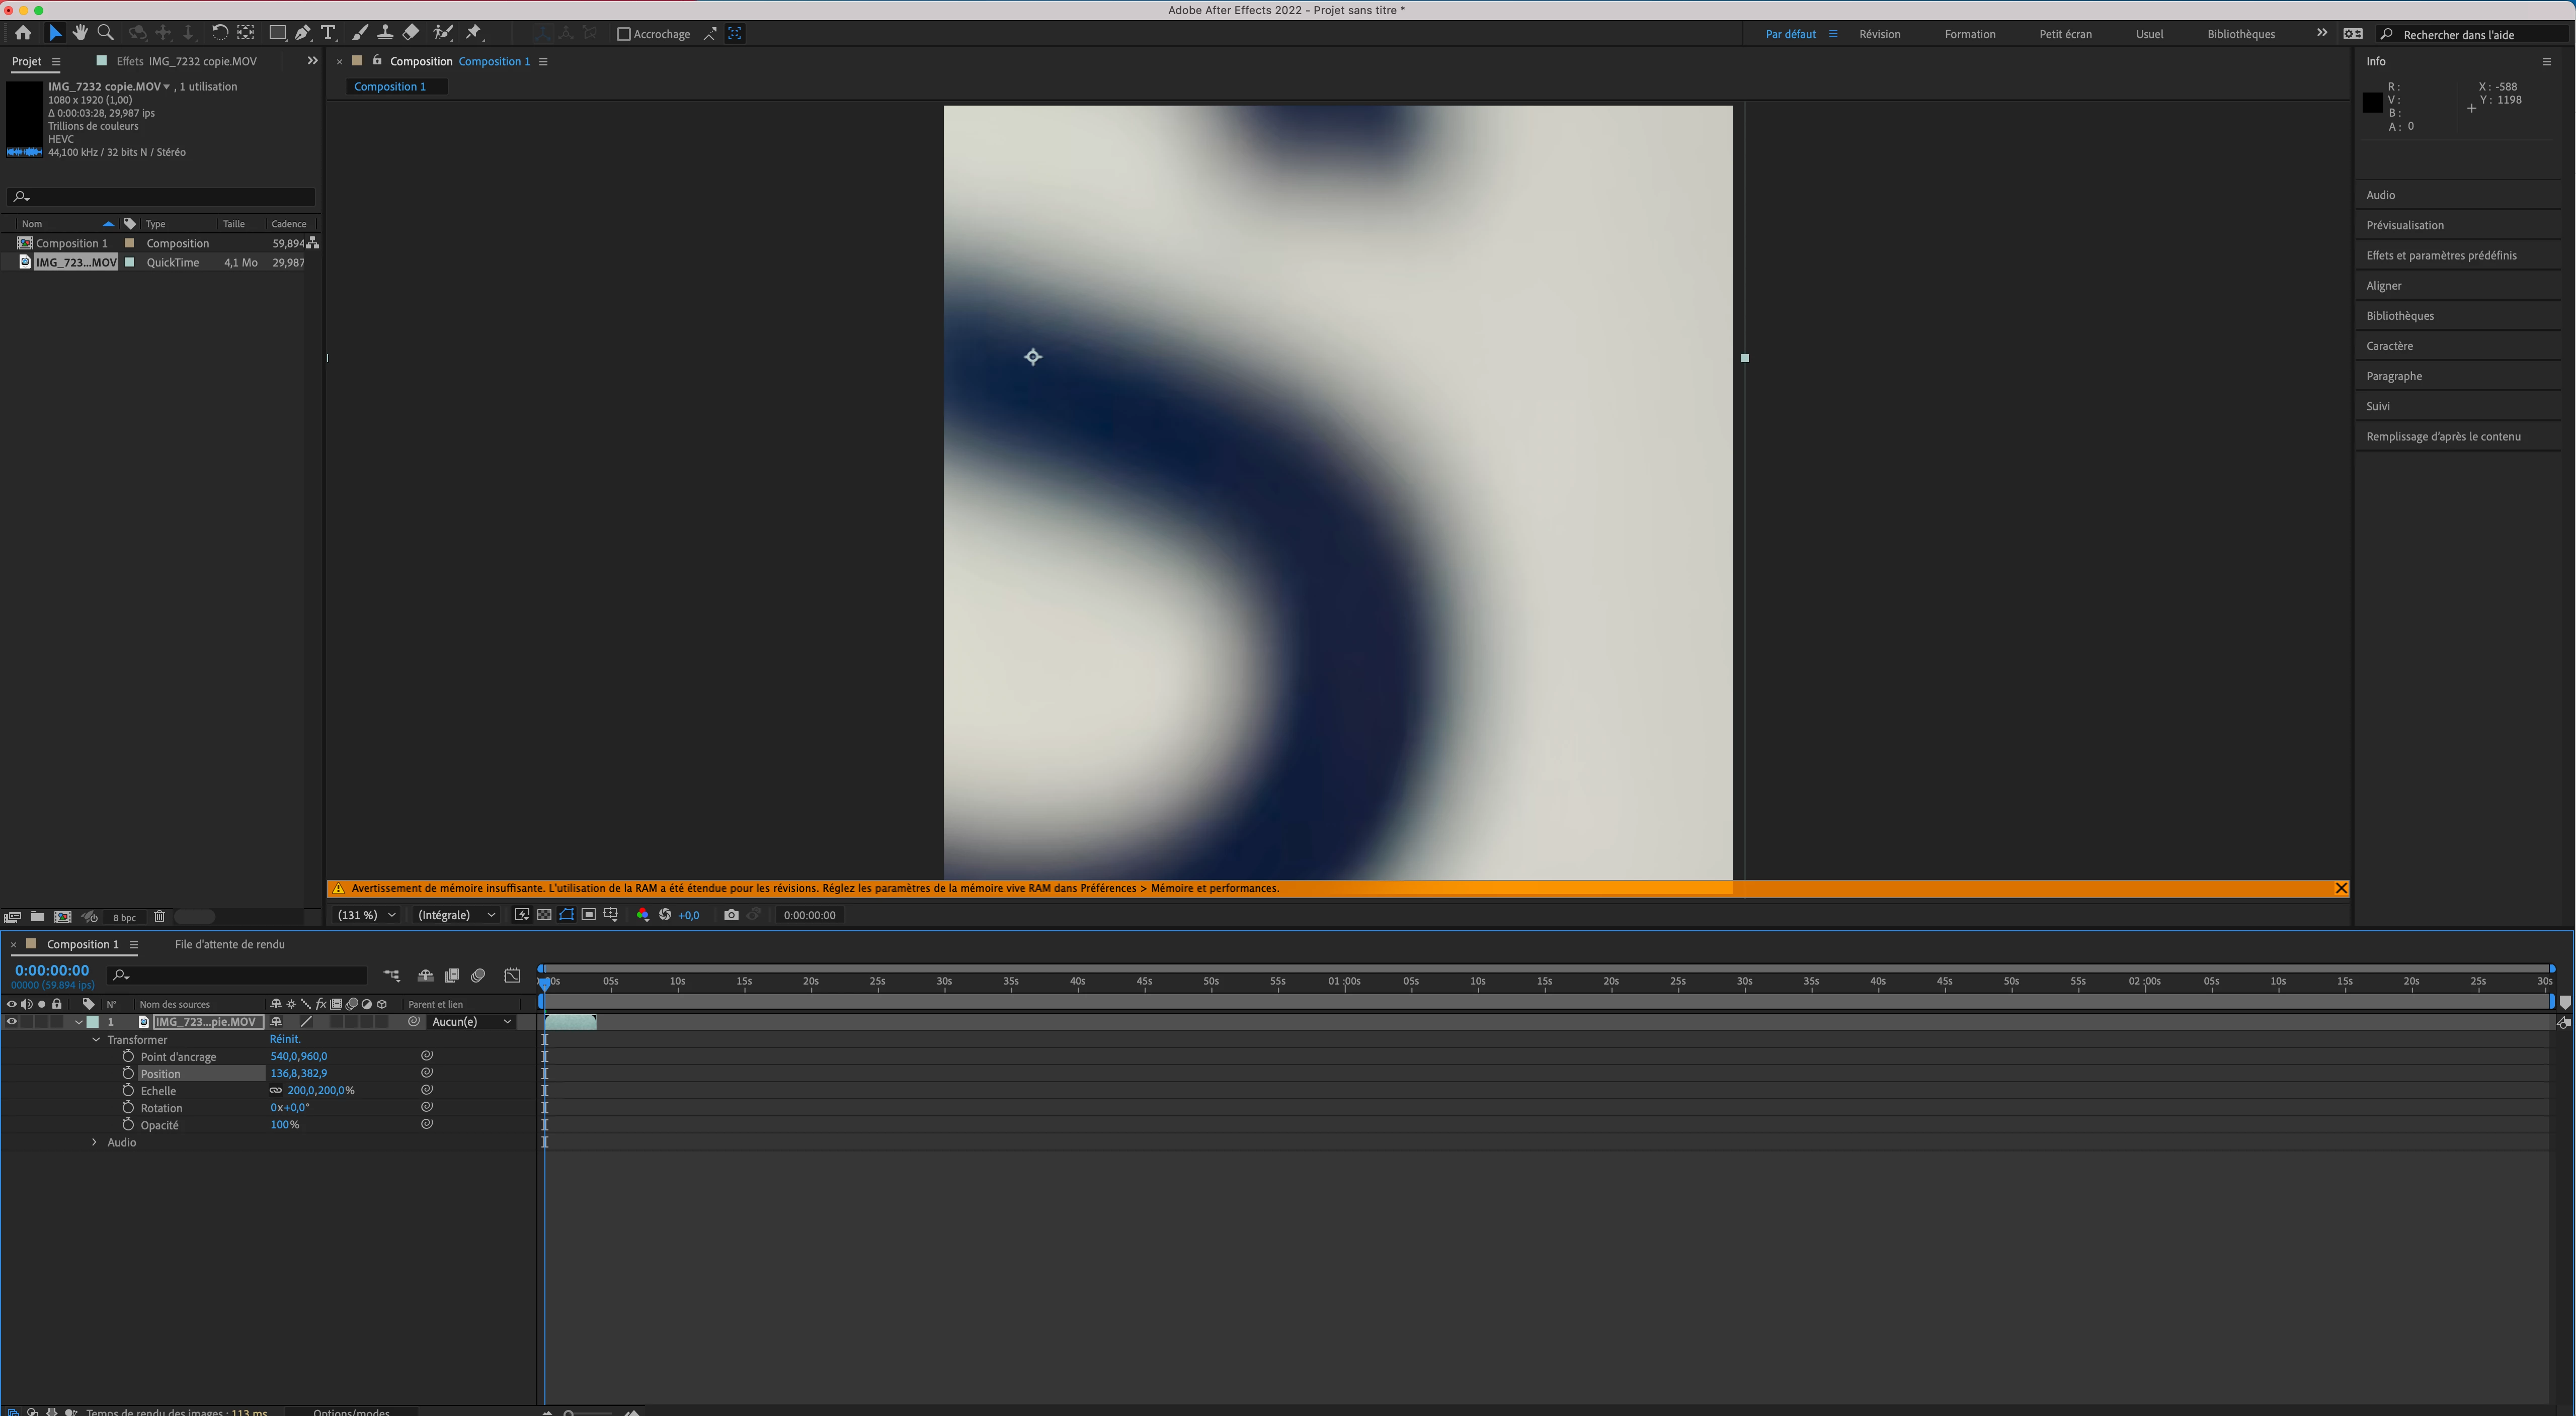The image size is (2576, 1416).
Task: Choose the horizontal Type tool
Action: pyautogui.click(x=328, y=33)
